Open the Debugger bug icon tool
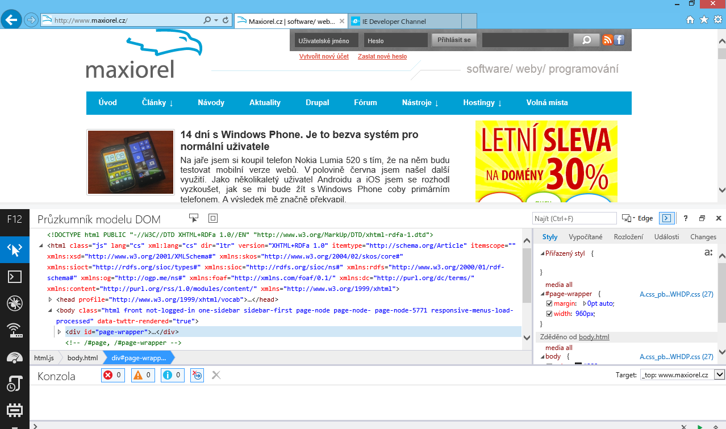This screenshot has width=726, height=429. tap(14, 303)
